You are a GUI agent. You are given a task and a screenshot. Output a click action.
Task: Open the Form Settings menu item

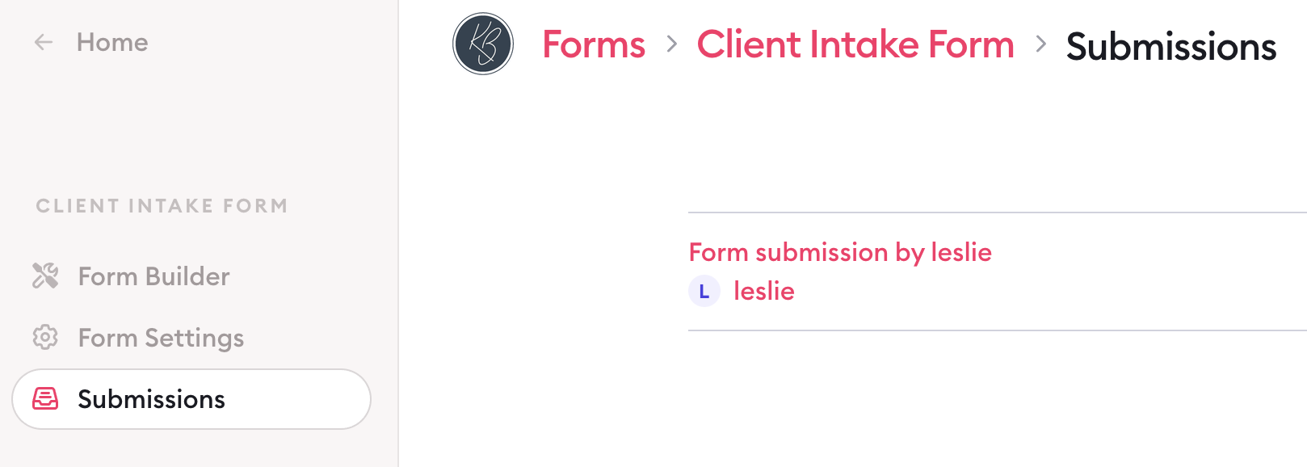point(161,338)
